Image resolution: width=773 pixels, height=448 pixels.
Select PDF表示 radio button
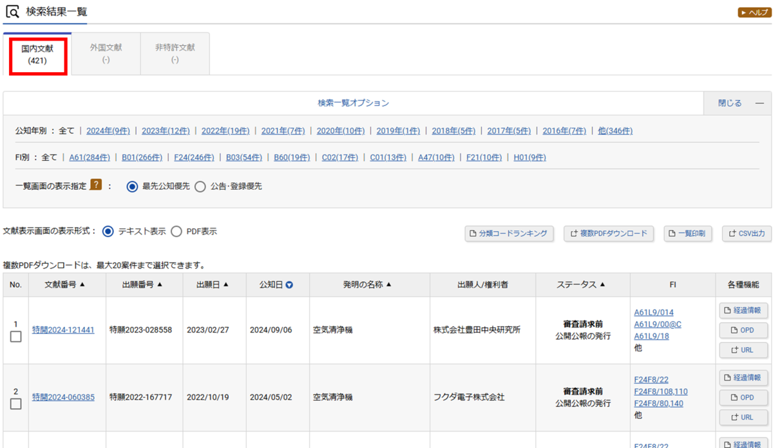click(177, 231)
